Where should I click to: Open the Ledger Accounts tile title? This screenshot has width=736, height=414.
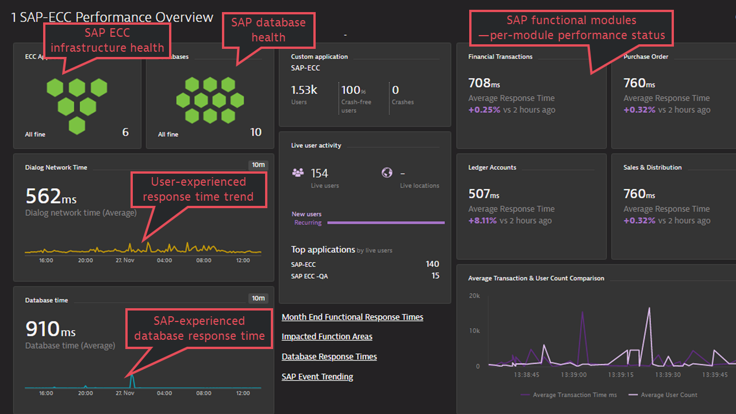tap(492, 167)
